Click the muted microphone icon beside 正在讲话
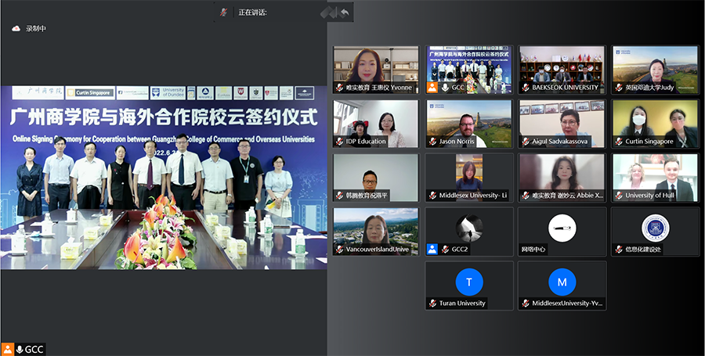The height and width of the screenshot is (356, 705). click(224, 12)
